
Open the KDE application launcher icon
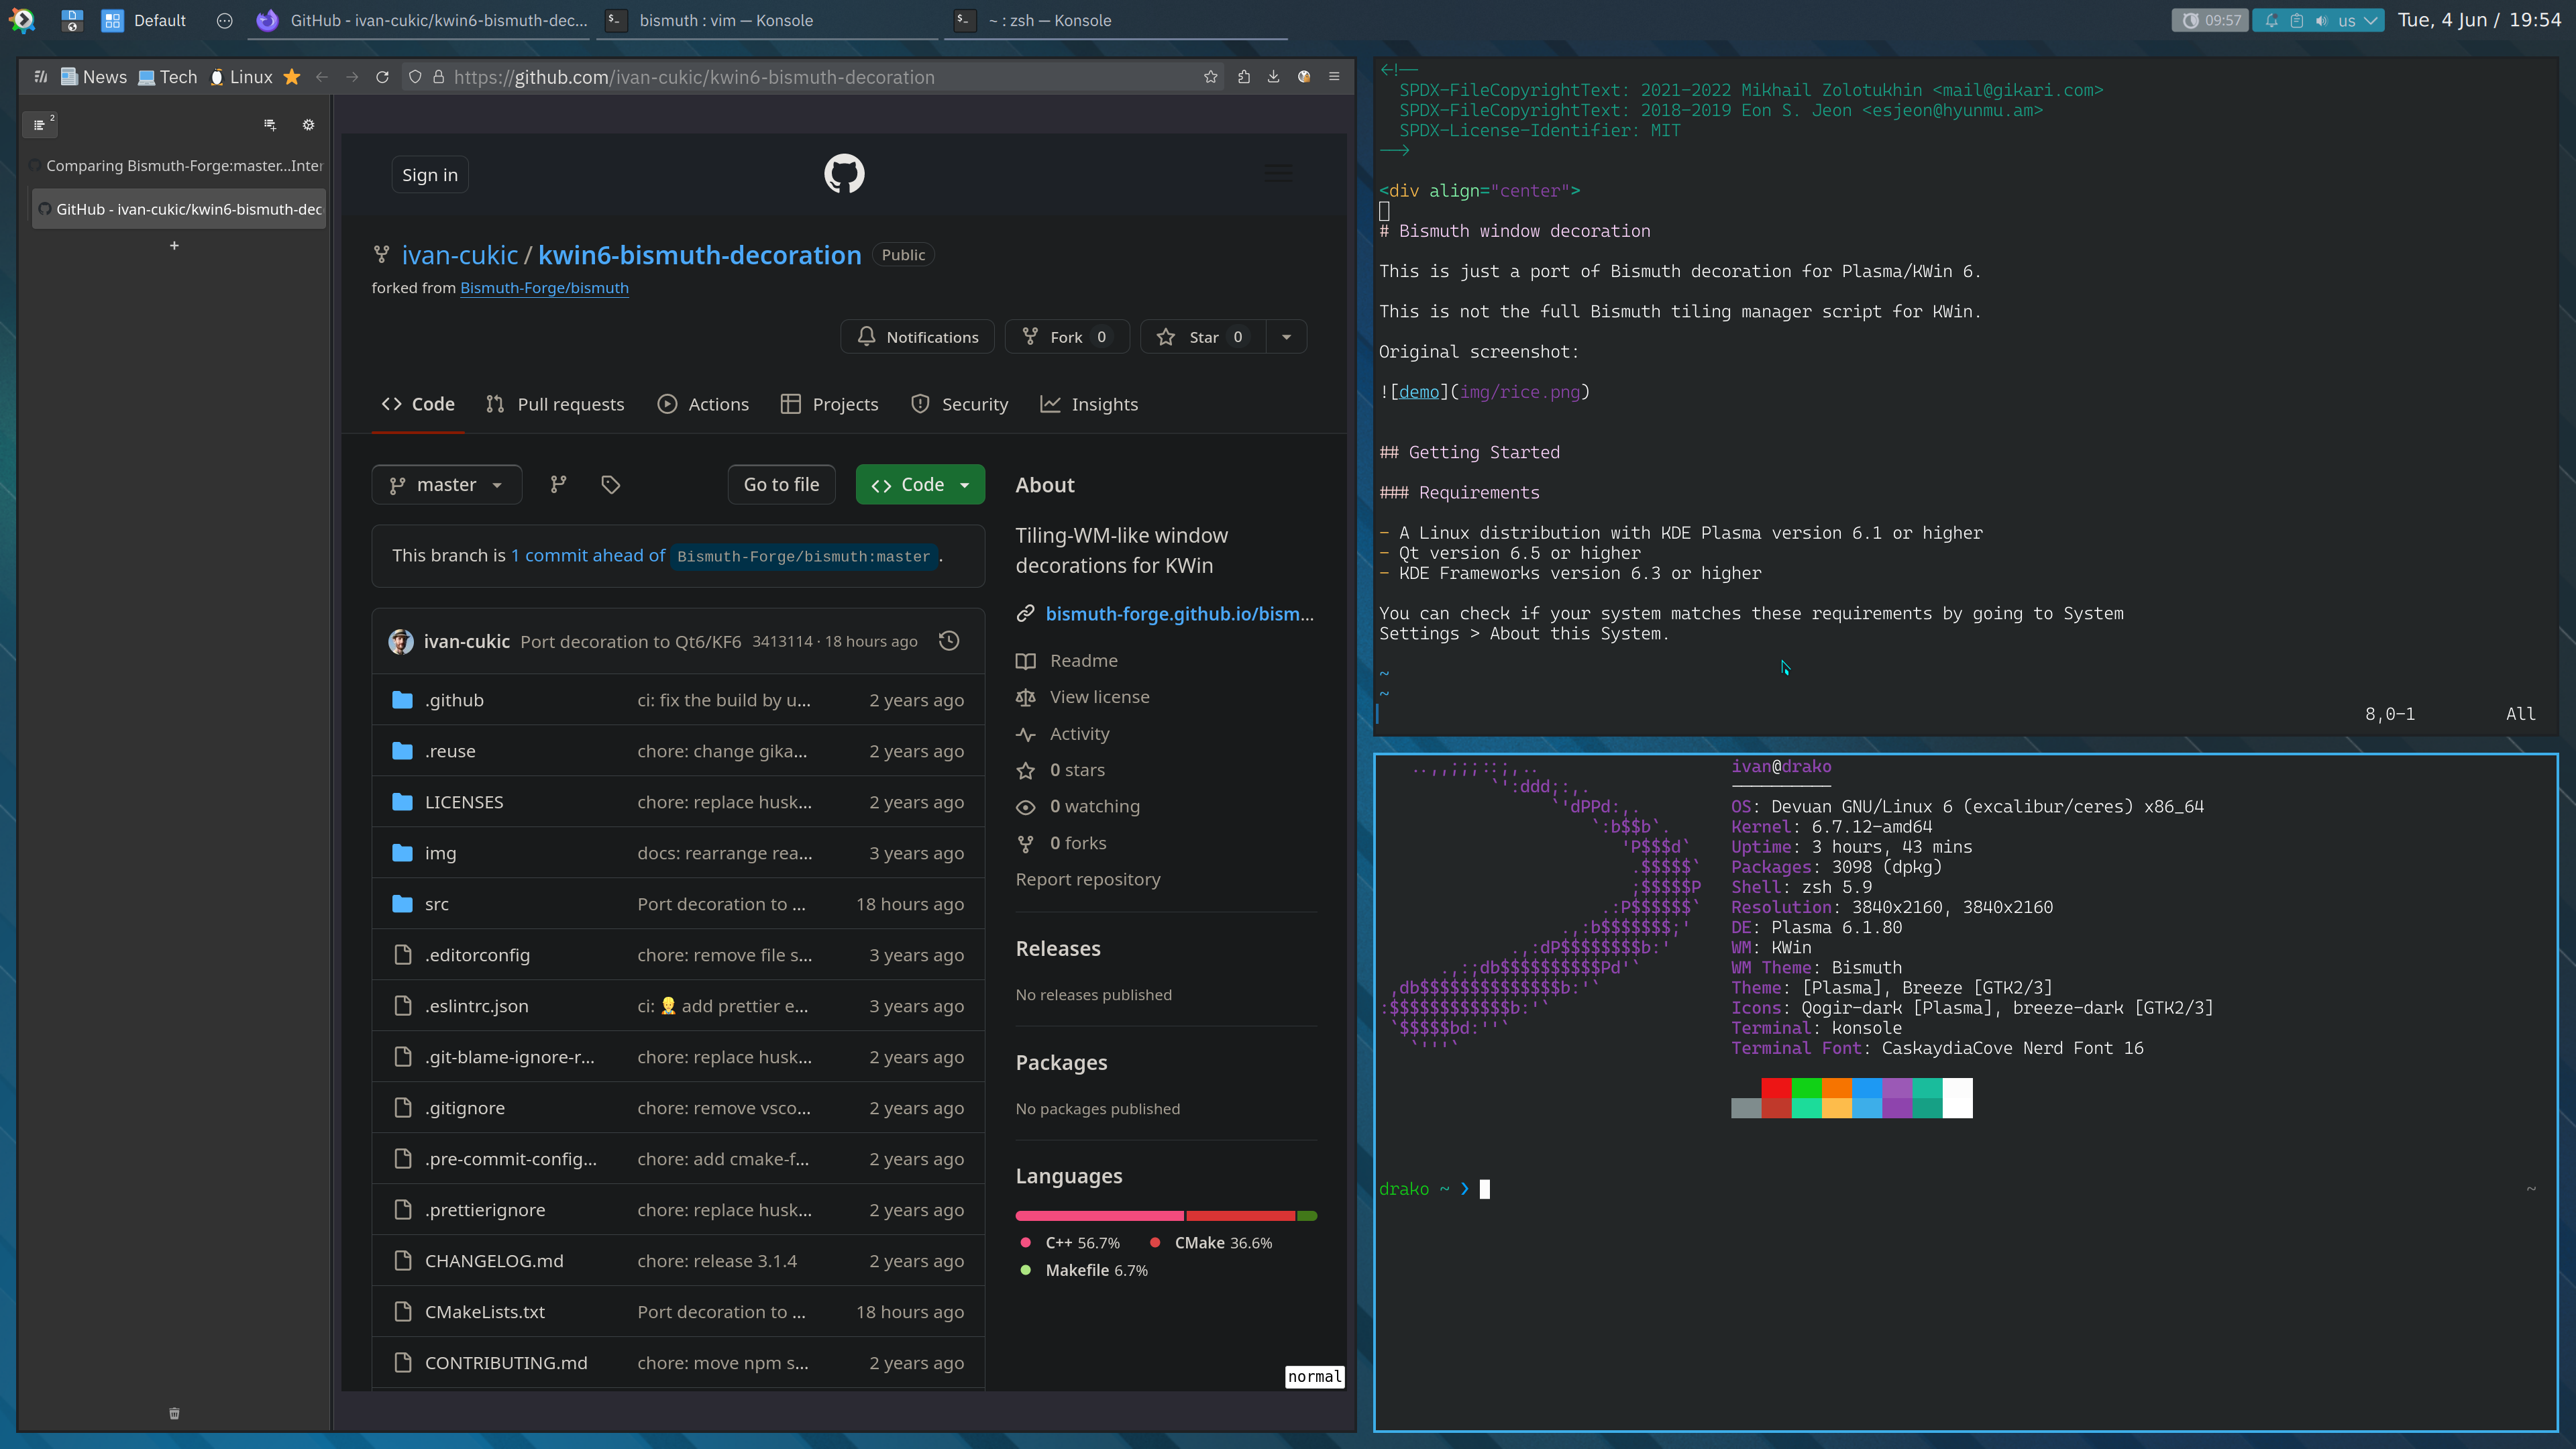point(22,20)
